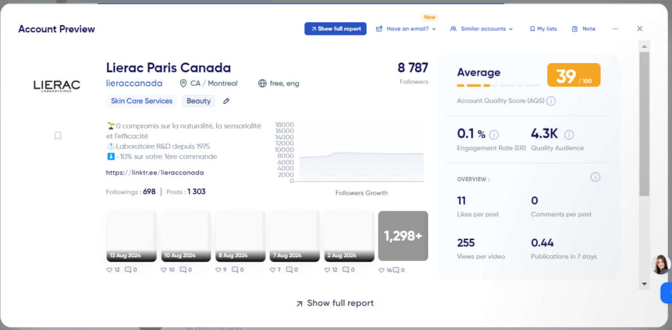Click the Account Quality Score info icon
Screen dimensions: 672x330
tap(551, 101)
